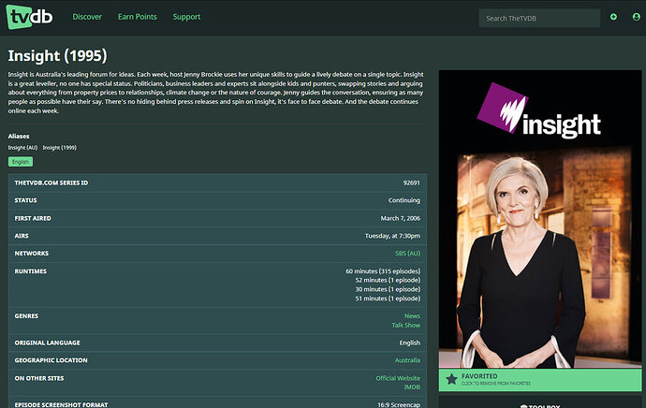Click the green plus add icon
The width and height of the screenshot is (646, 408).
click(x=613, y=17)
